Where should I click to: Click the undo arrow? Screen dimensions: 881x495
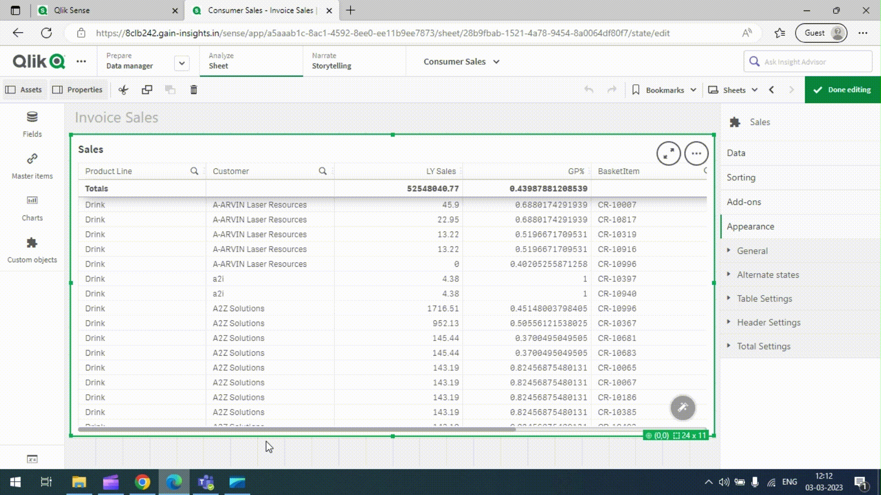(589, 90)
